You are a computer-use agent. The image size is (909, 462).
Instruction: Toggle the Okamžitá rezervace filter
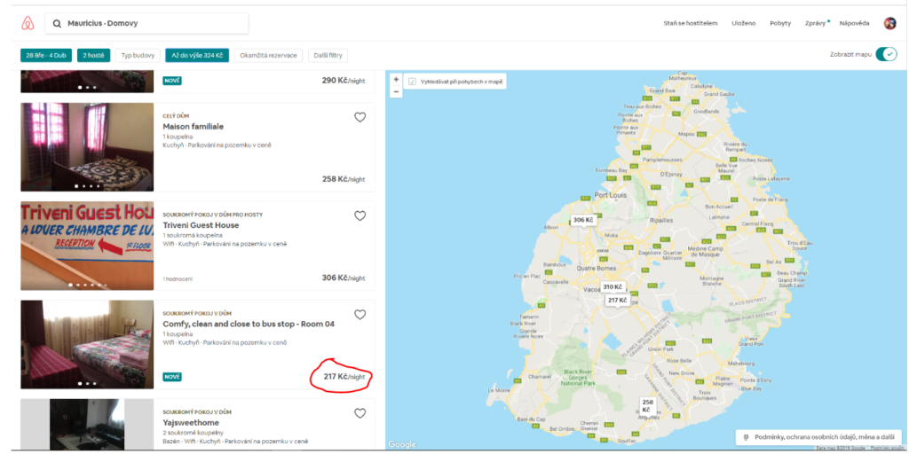pyautogui.click(x=269, y=55)
